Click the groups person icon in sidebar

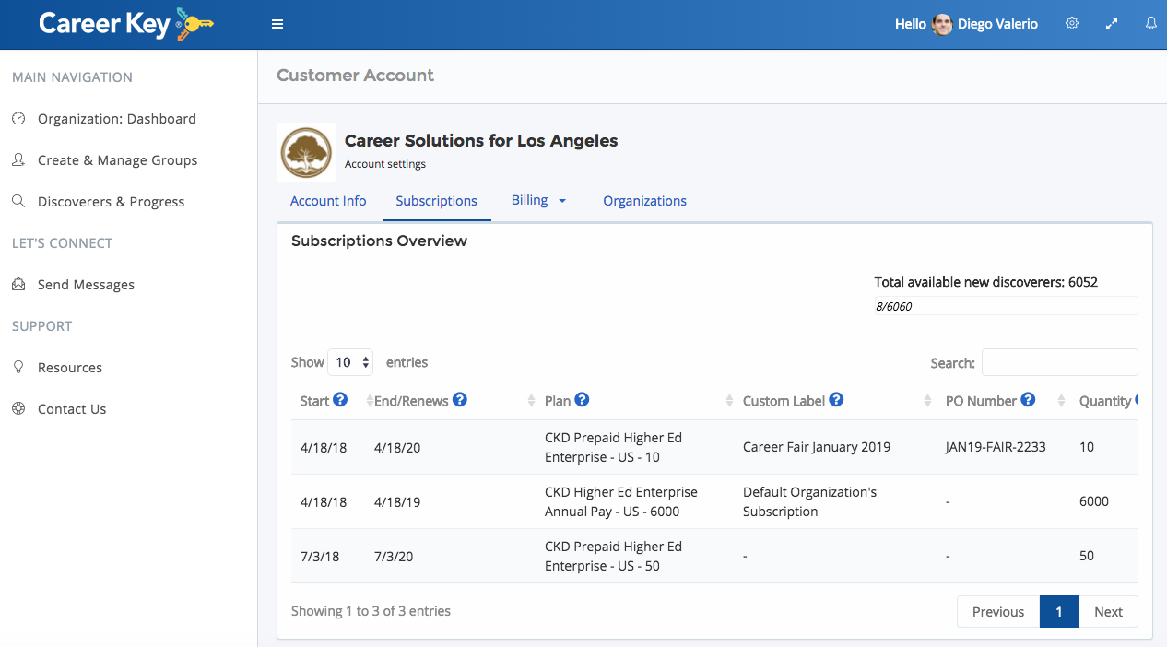18,159
